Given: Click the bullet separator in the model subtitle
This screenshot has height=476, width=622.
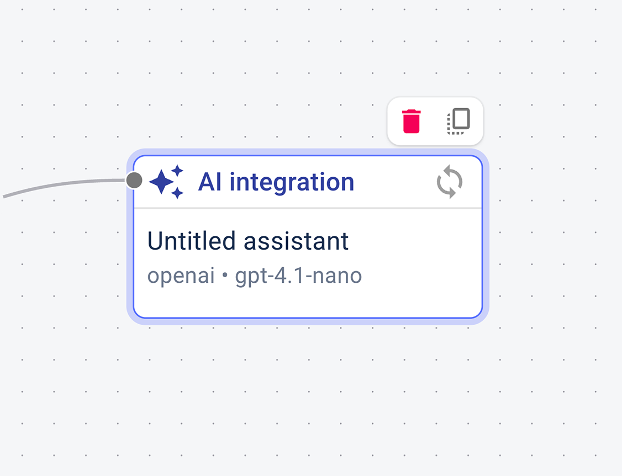Looking at the screenshot, I should pos(225,276).
